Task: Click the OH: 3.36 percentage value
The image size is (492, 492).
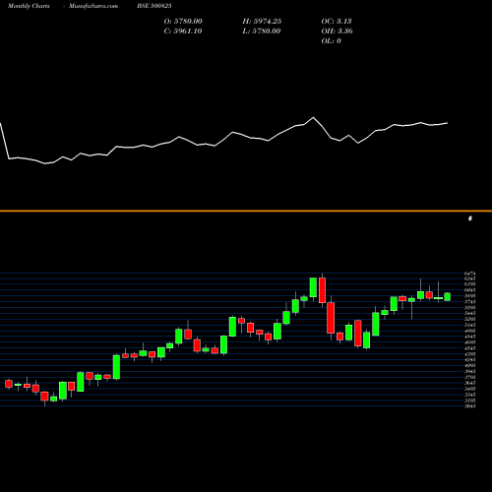Action: point(337,31)
